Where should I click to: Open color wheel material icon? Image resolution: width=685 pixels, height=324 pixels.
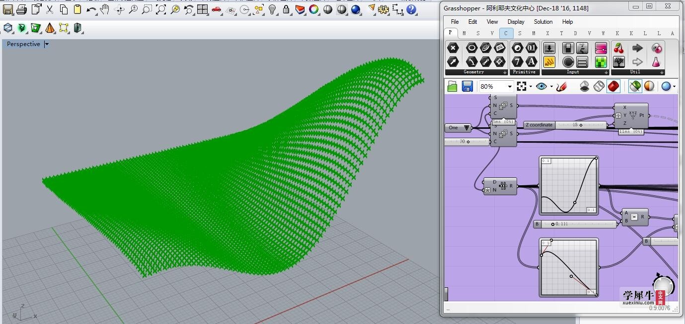[314, 9]
